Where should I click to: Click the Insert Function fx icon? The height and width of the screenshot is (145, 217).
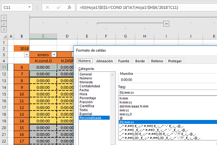point(69,8)
